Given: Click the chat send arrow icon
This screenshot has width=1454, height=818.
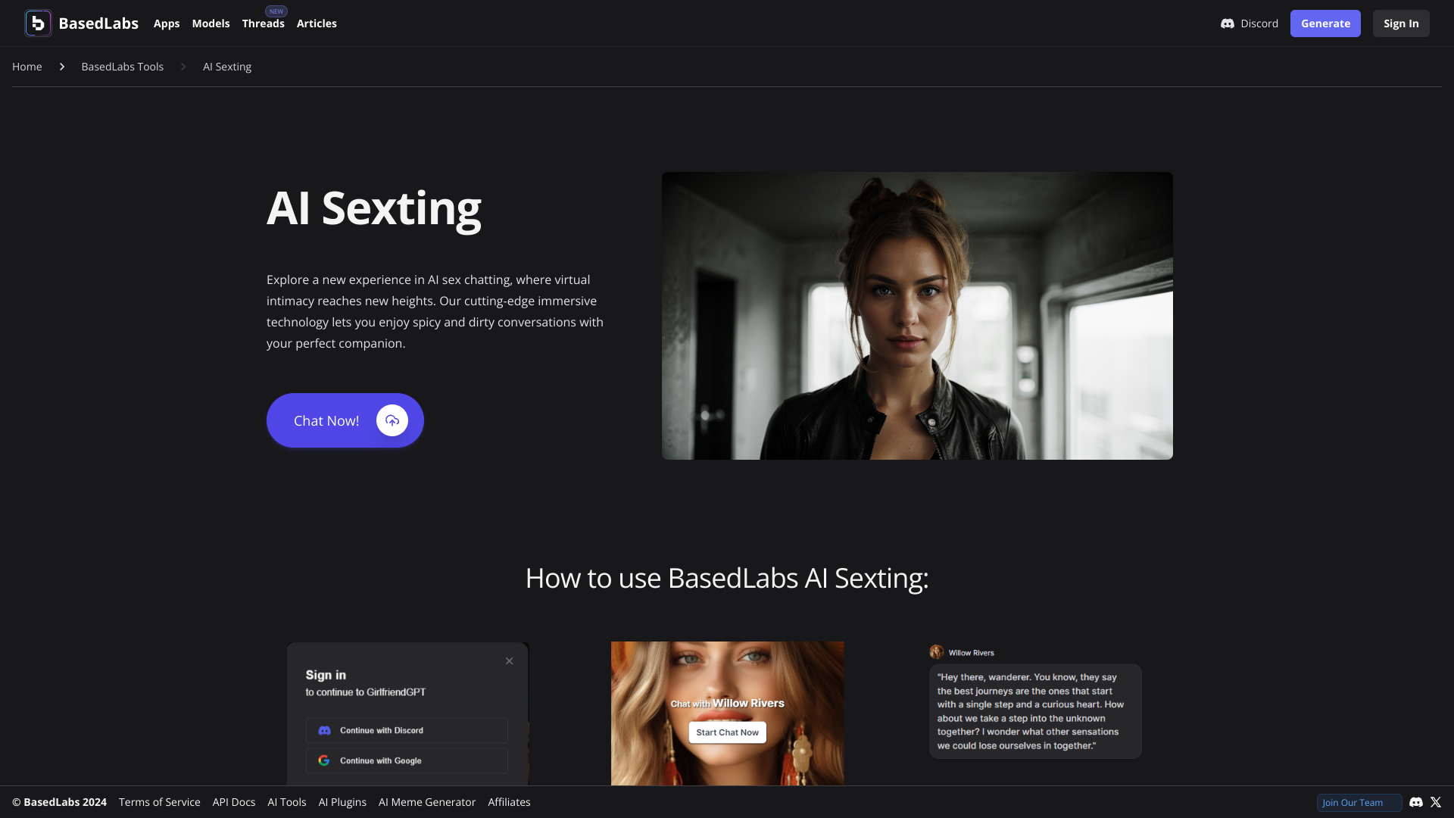Looking at the screenshot, I should (x=392, y=420).
